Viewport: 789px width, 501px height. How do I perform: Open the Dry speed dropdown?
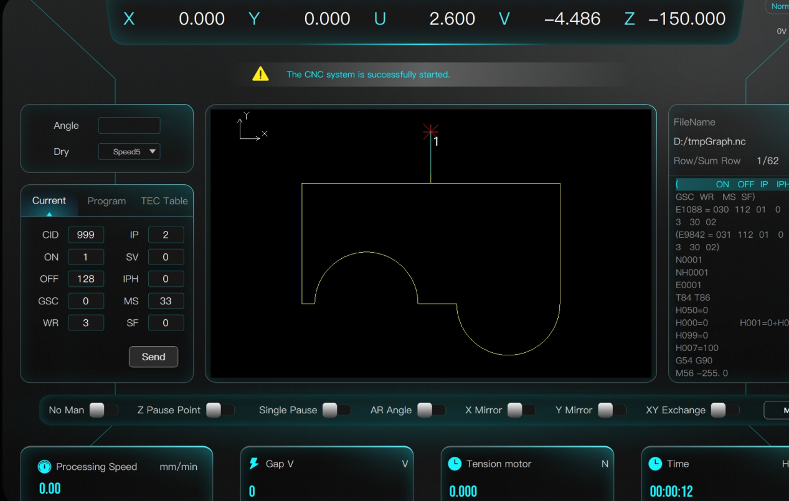[129, 152]
